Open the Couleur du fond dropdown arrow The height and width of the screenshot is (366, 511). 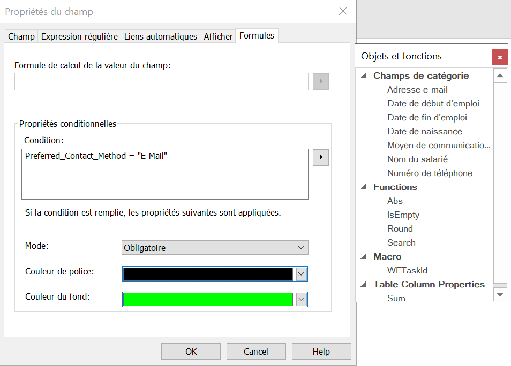pyautogui.click(x=301, y=299)
